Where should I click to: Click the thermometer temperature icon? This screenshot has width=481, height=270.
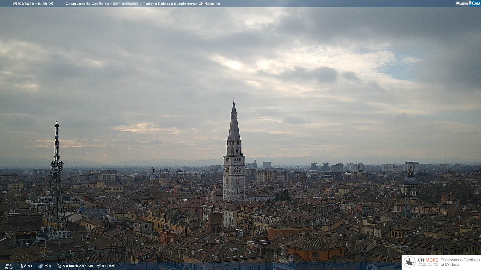(22, 266)
